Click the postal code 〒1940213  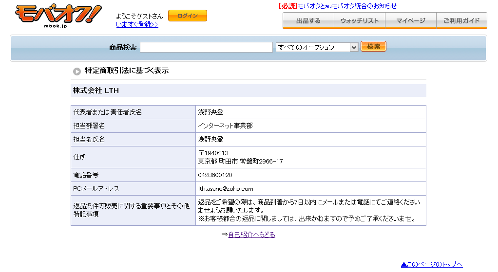tap(213, 153)
